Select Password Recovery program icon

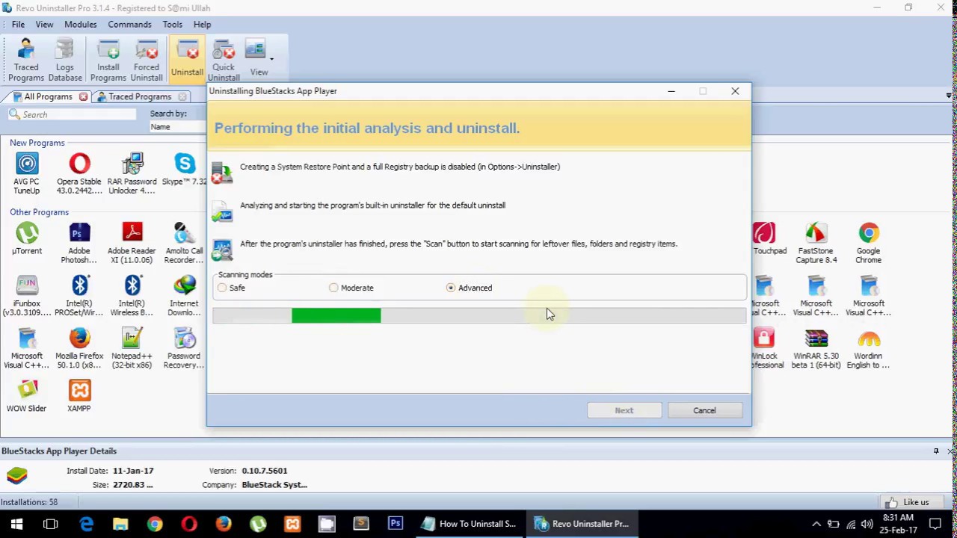click(185, 348)
